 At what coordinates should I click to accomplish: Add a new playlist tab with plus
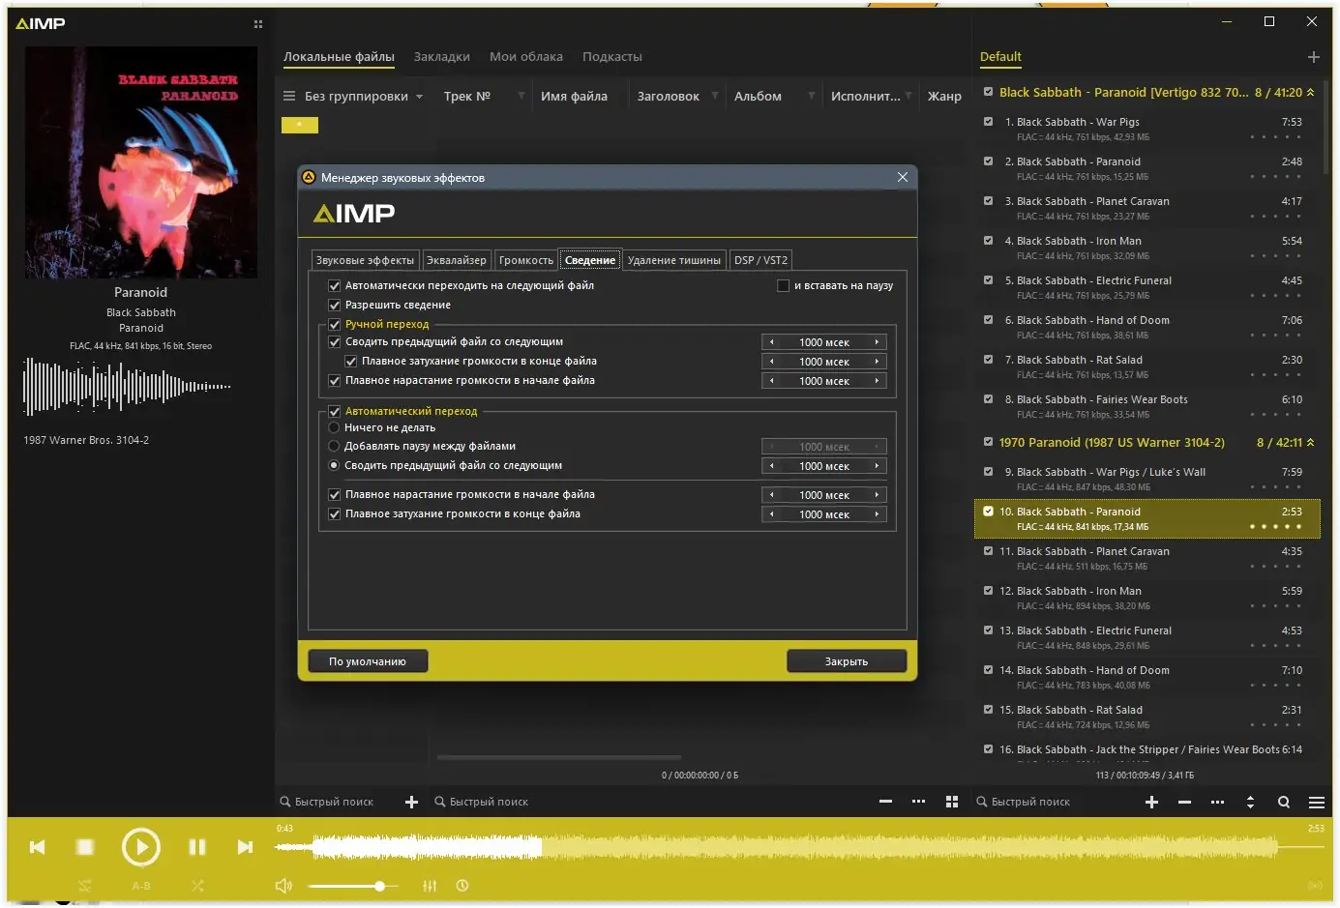pyautogui.click(x=1314, y=57)
